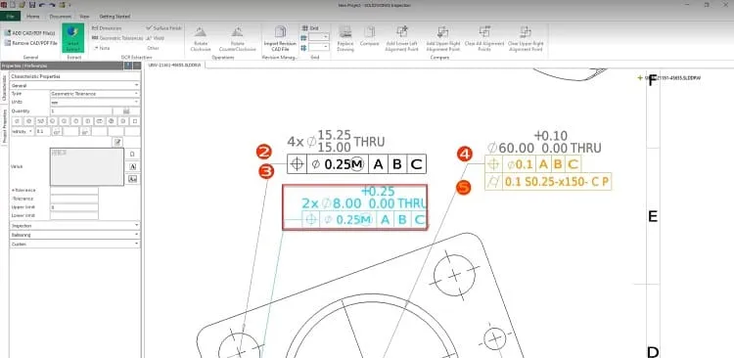The width and height of the screenshot is (734, 358).
Task: Select the Surface Finish extraction option
Action: pos(163,28)
